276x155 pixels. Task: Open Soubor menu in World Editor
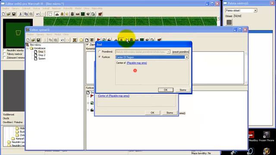[x=6, y=9]
